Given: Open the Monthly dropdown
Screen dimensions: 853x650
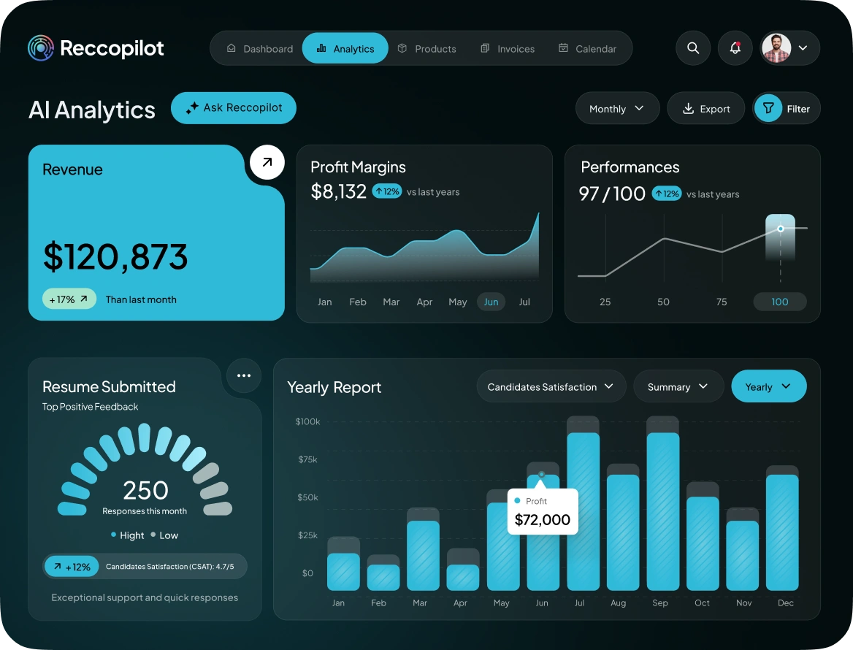Looking at the screenshot, I should tap(617, 107).
